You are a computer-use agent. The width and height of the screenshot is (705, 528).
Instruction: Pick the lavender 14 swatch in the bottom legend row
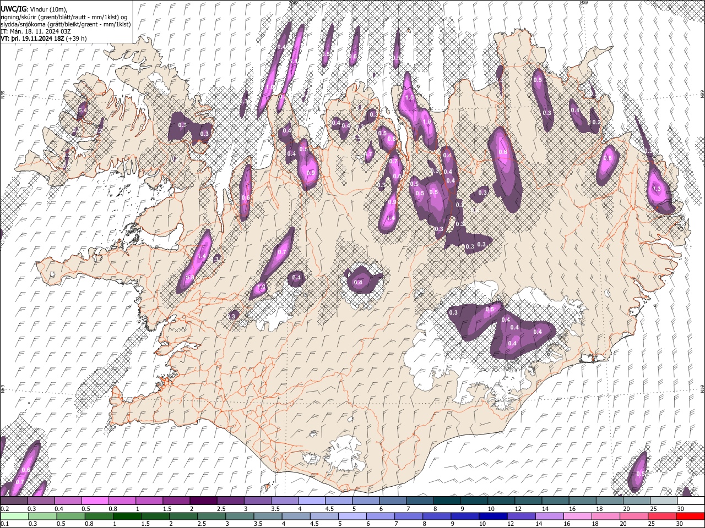[x=549, y=516]
